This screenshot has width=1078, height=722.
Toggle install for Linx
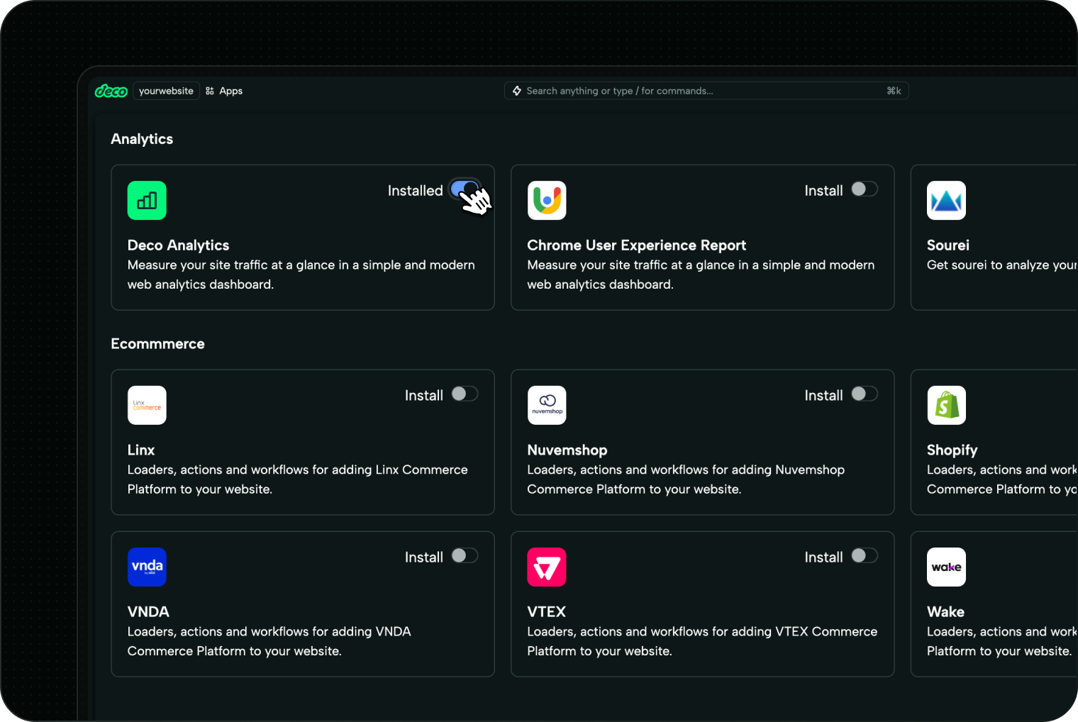[465, 394]
